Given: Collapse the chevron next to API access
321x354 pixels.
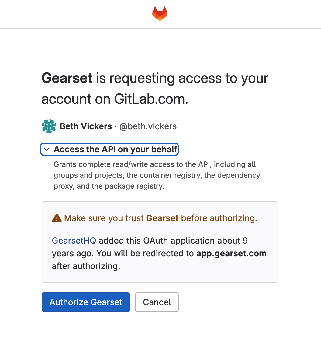Looking at the screenshot, I should coord(47,150).
